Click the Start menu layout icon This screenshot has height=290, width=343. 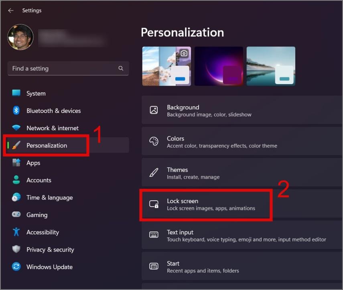pos(154,266)
